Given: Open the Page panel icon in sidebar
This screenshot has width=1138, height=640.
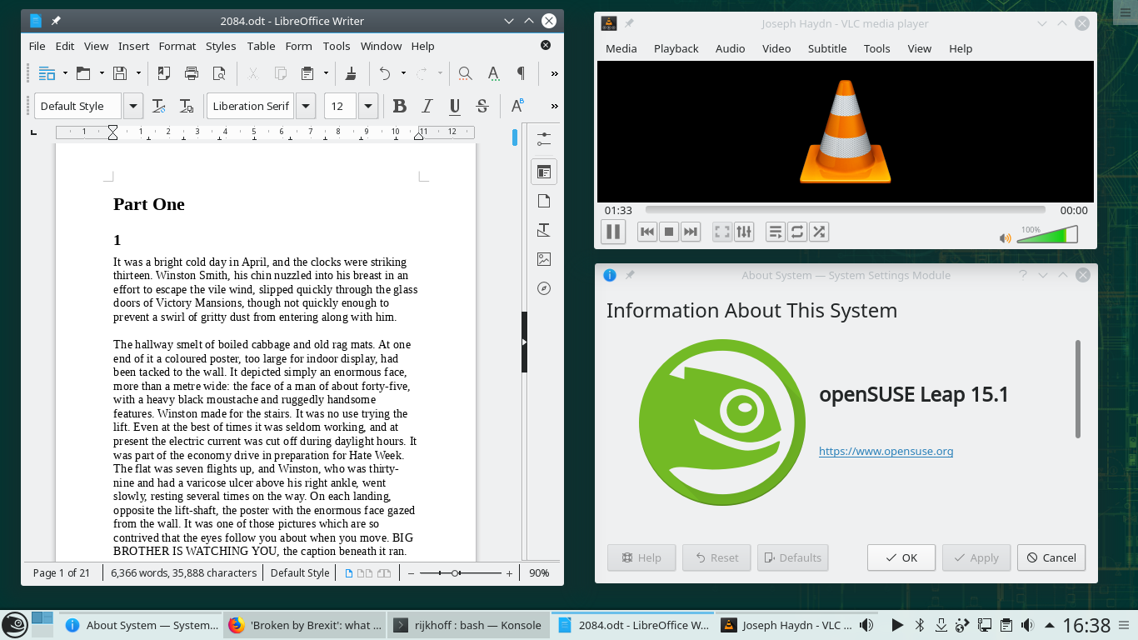Looking at the screenshot, I should coord(544,201).
